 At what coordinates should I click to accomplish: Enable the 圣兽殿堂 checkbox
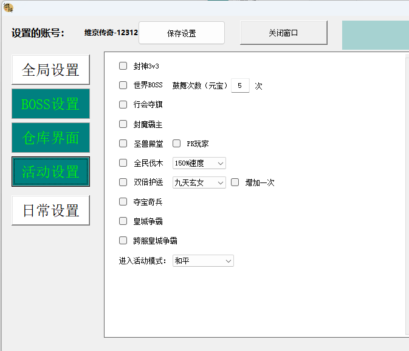point(123,143)
